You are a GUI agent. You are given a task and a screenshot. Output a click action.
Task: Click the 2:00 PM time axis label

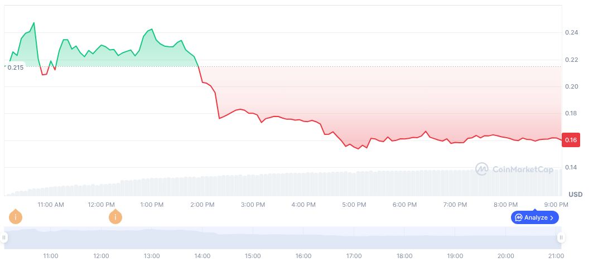coord(202,205)
